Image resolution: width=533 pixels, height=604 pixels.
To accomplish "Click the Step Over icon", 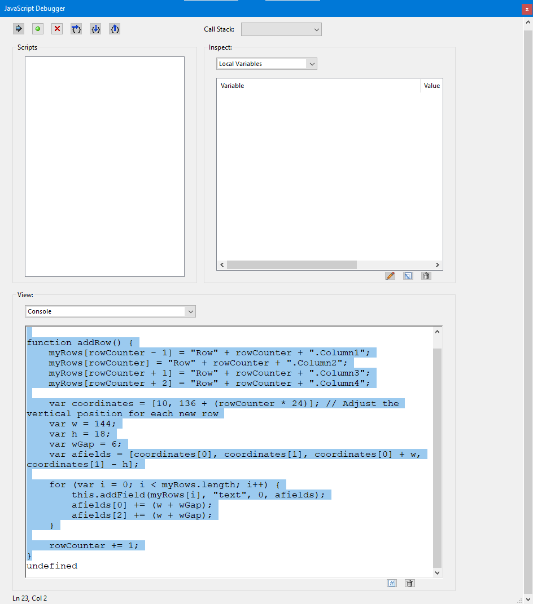I will point(76,28).
